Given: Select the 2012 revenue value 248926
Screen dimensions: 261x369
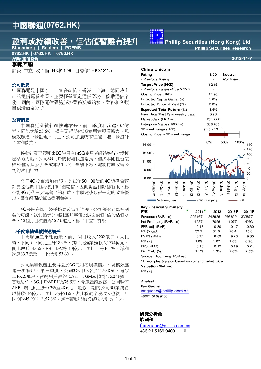Looking at the screenshot, I should coord(214,217).
